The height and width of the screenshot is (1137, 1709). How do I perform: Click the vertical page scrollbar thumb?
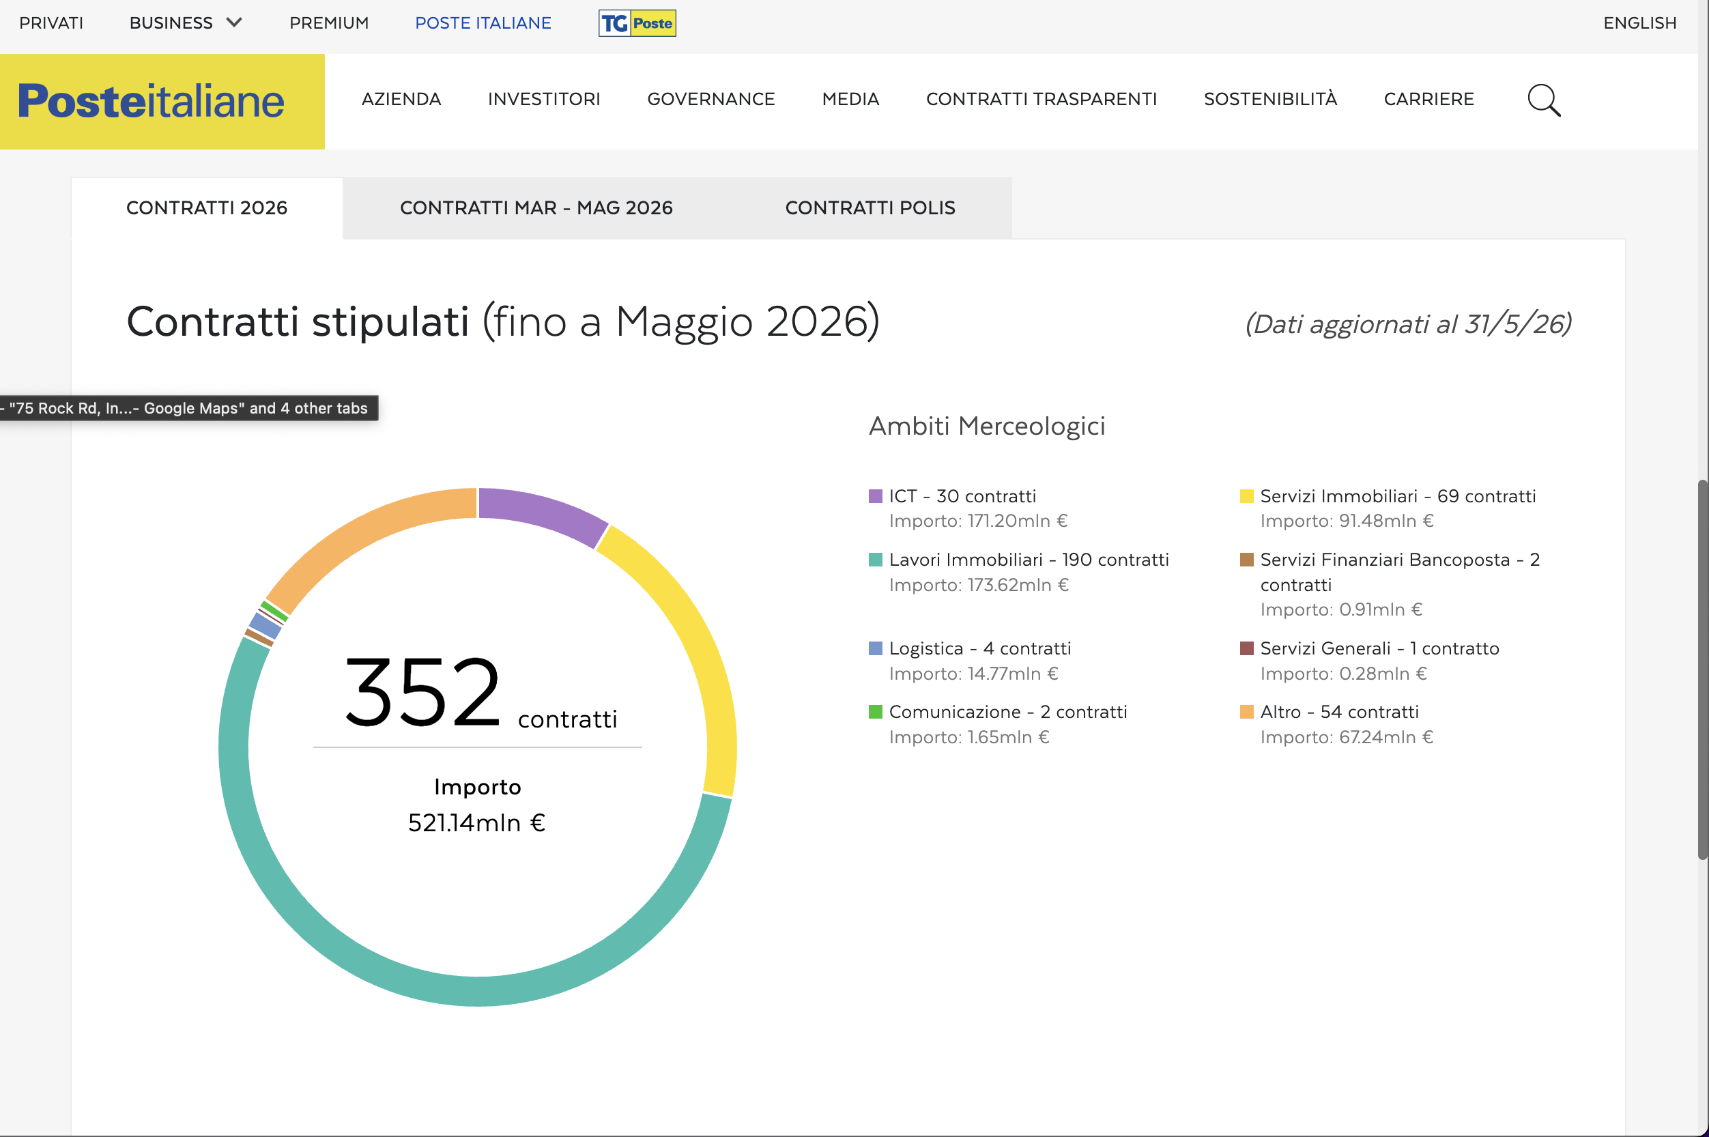coord(1701,670)
